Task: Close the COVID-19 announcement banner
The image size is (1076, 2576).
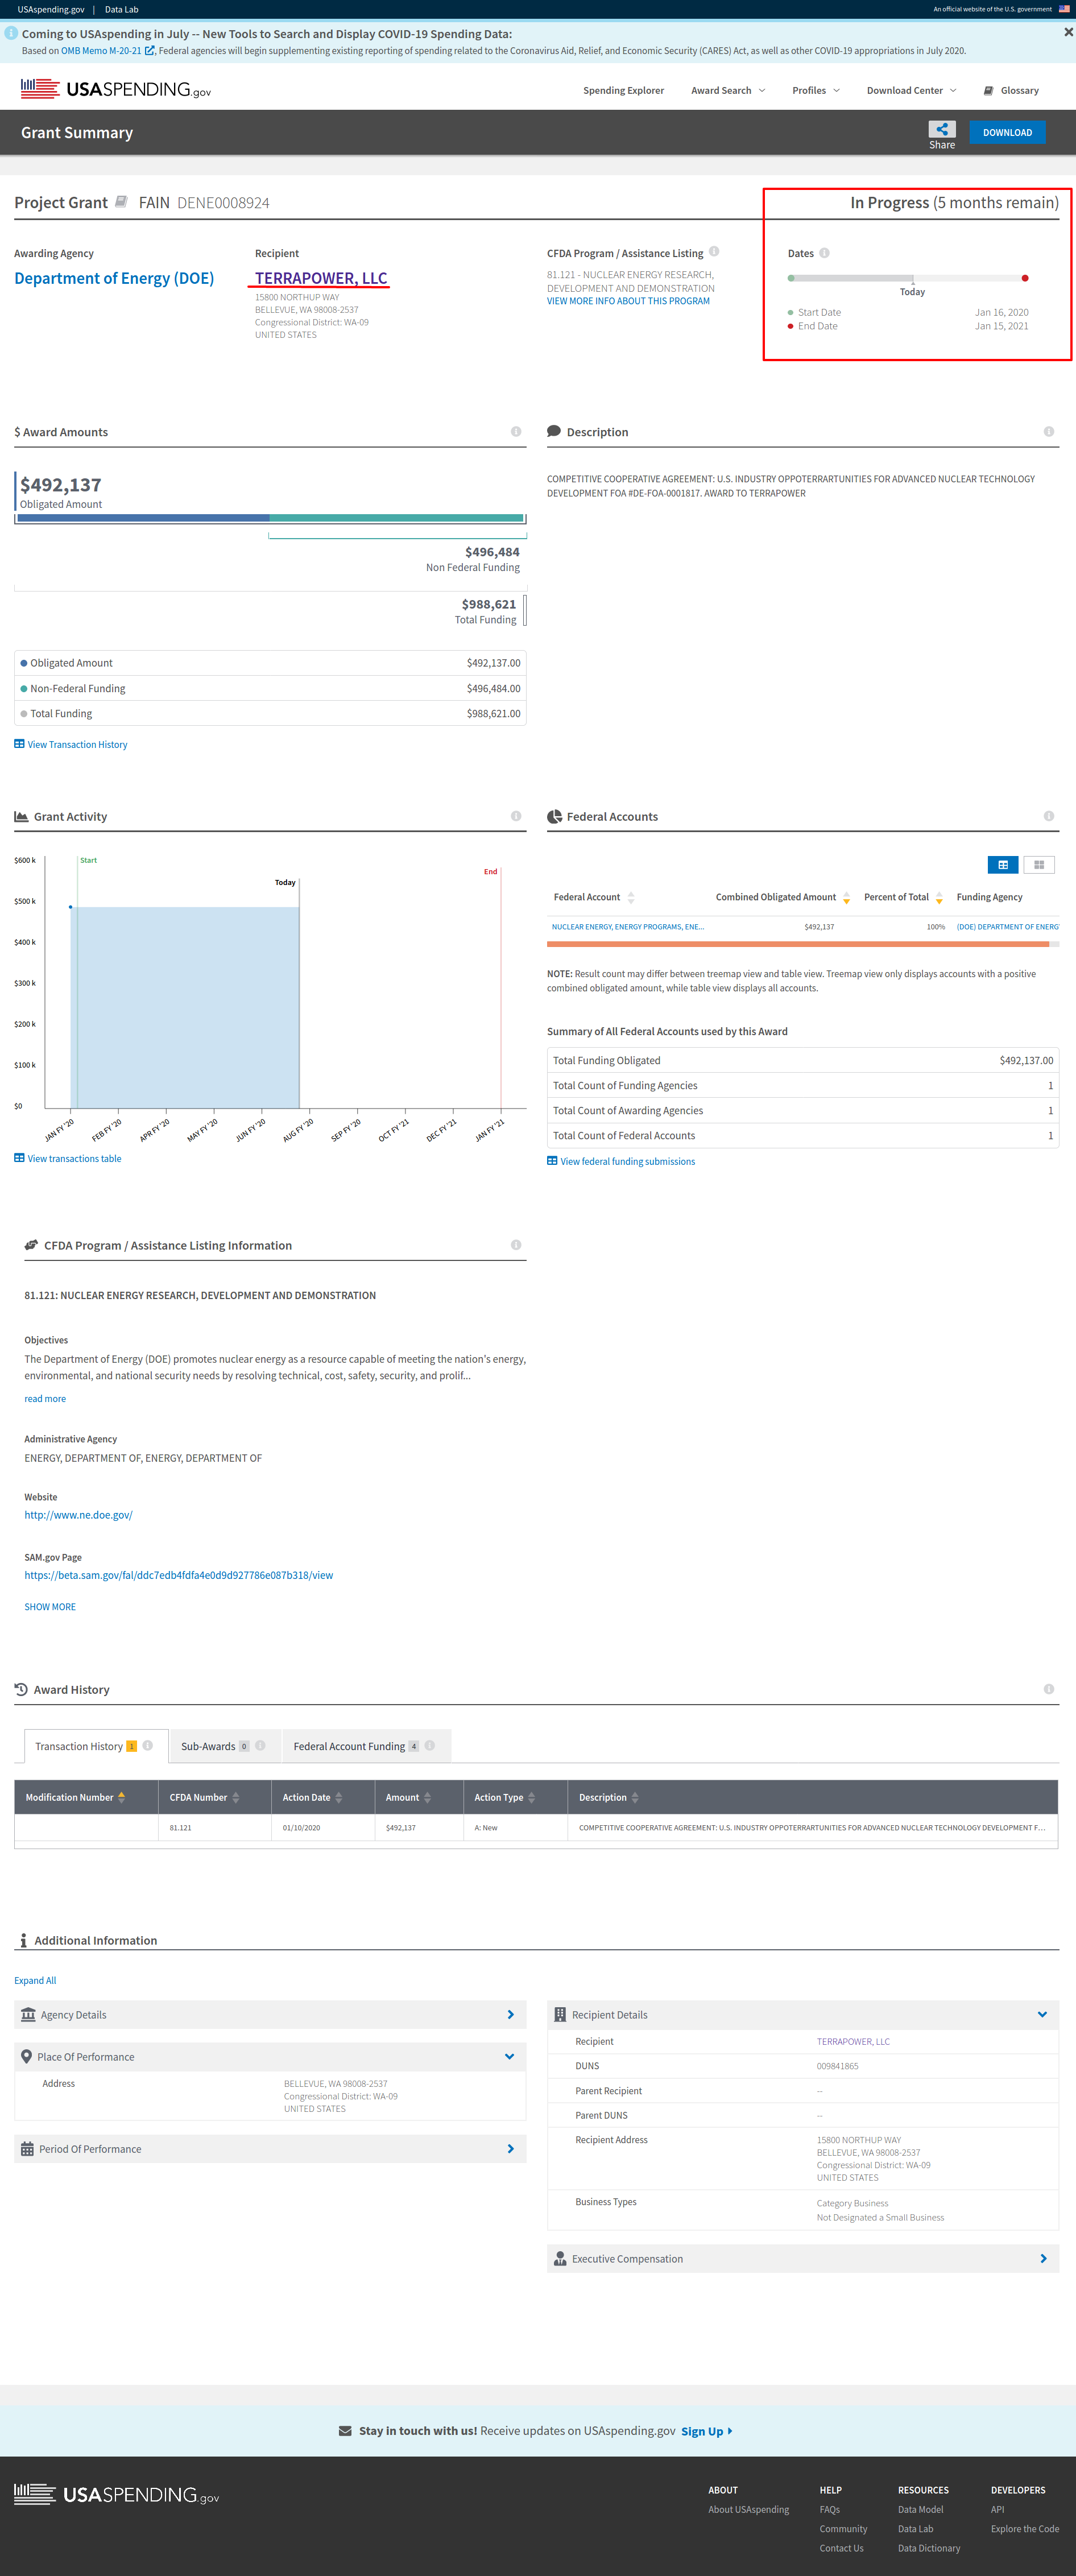Action: tap(1068, 32)
